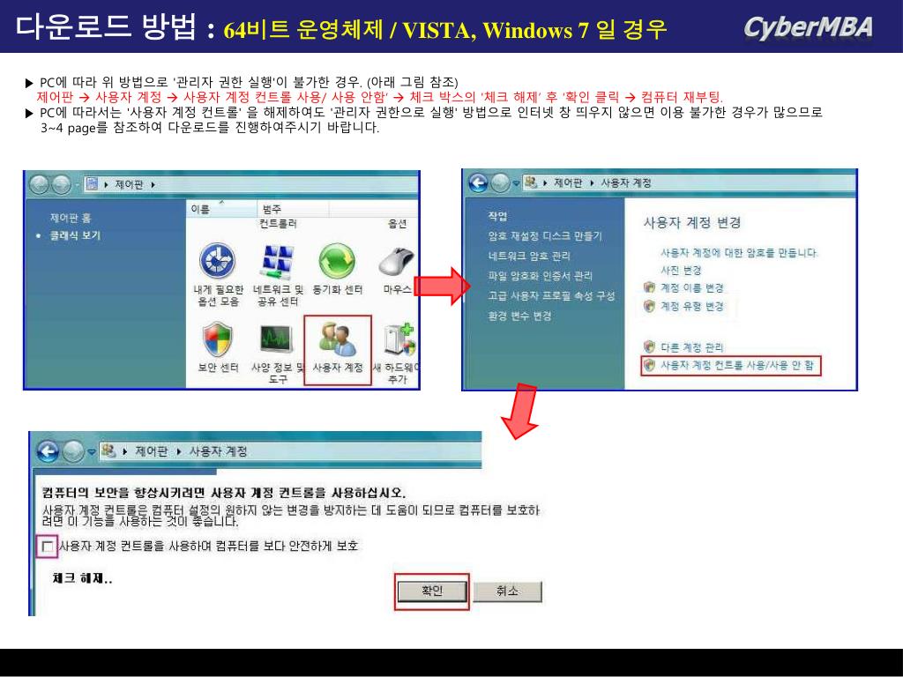This screenshot has height=677, width=903.
Task: Open 파일 암호화 인증서 관리 link
Action: pos(541,276)
